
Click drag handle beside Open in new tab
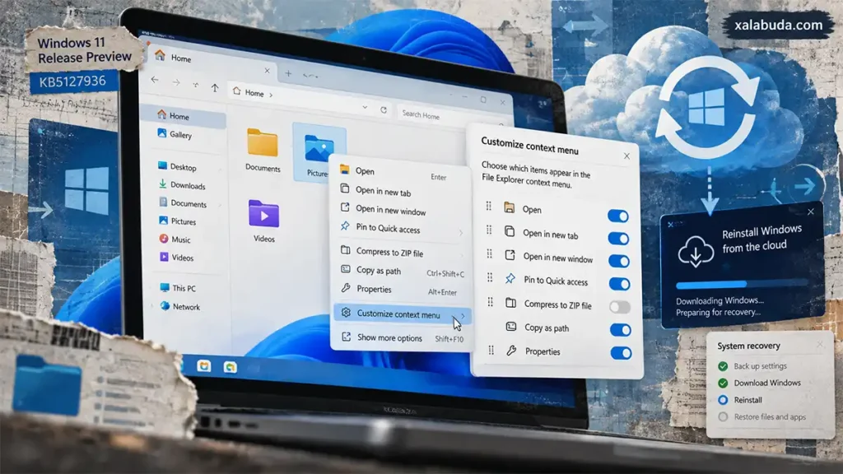(x=489, y=230)
